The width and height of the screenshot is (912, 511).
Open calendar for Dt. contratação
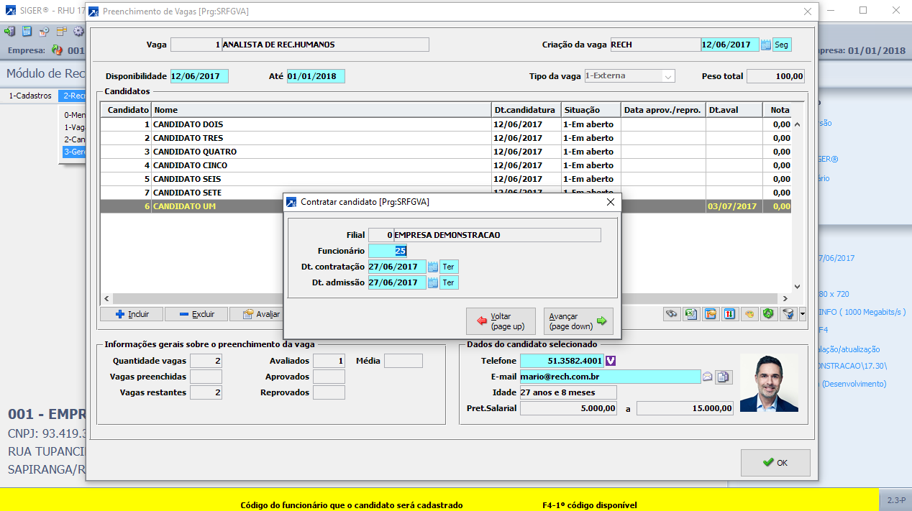(433, 267)
